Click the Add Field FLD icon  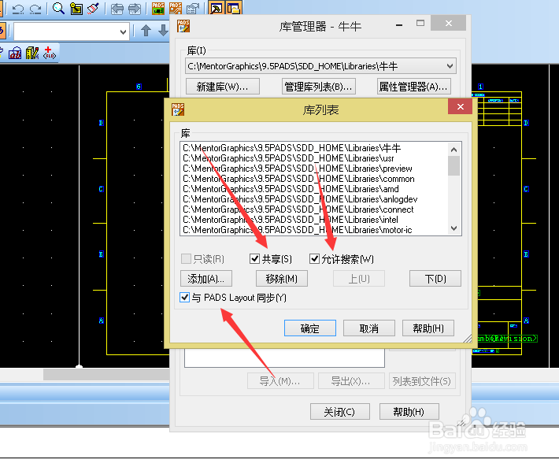click(x=49, y=53)
